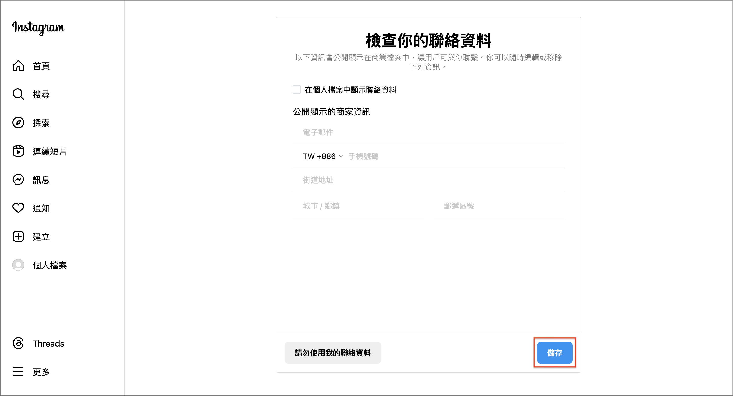
Task: Focus the 街道地址 input field
Action: pyautogui.click(x=429, y=180)
